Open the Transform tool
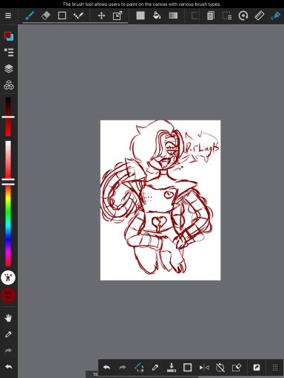The height and width of the screenshot is (378, 284). [118, 16]
